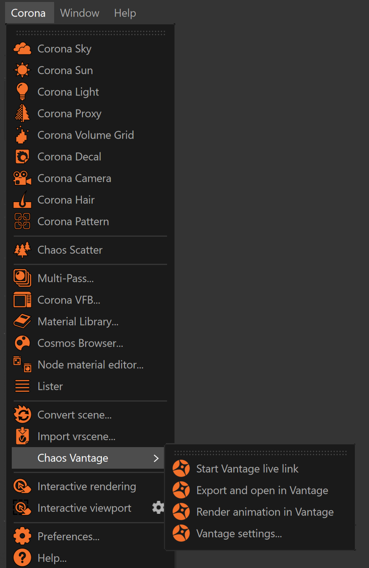Click the Preferences gear icon
Viewport: 369px width, 568px height.
coord(22,536)
